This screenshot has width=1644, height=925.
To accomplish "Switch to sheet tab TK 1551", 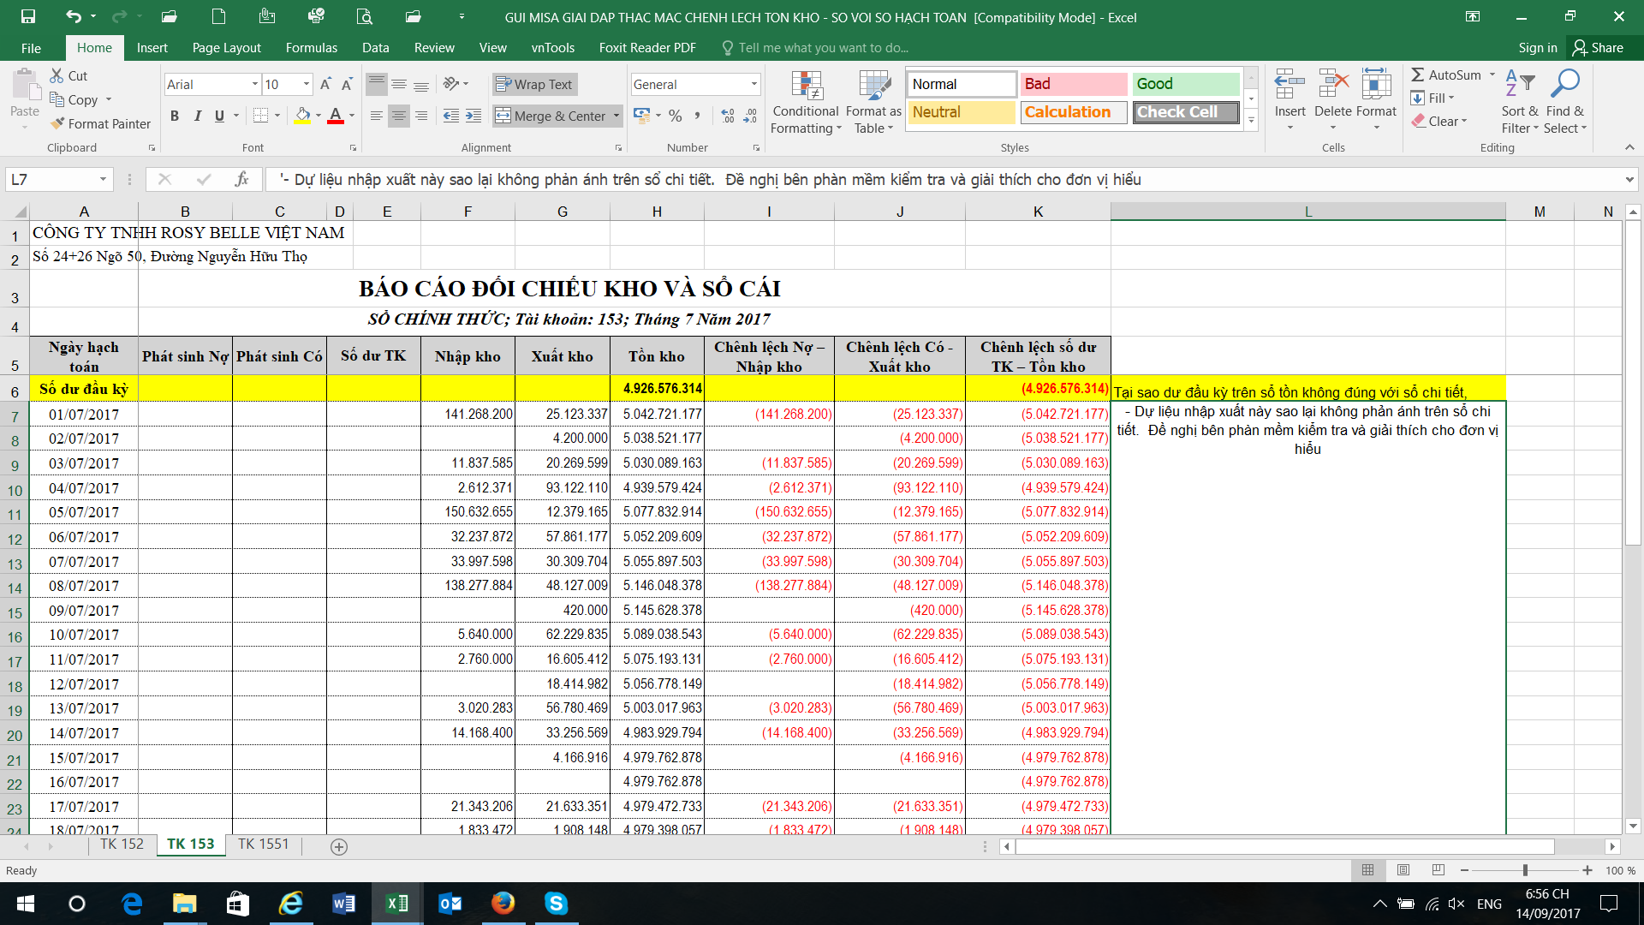I will point(263,844).
